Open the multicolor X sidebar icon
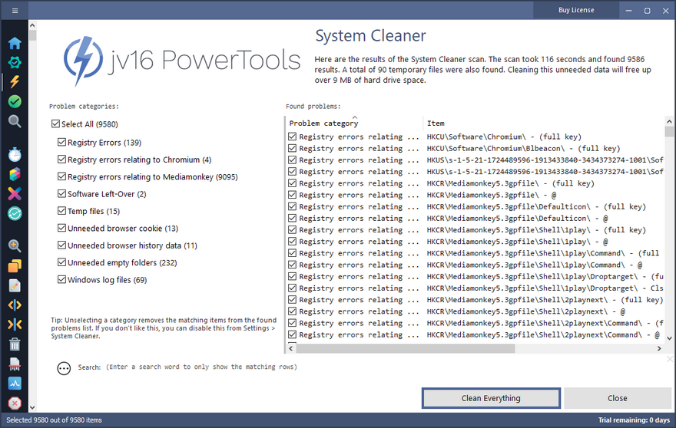Viewport: 676px width, 428px height. pyautogui.click(x=15, y=194)
